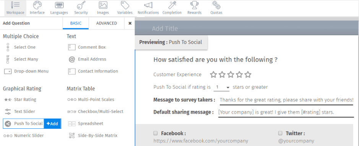Image resolution: width=359 pixels, height=146 pixels.
Task: Open the Rewards trophy icon
Action: click(x=194, y=5)
